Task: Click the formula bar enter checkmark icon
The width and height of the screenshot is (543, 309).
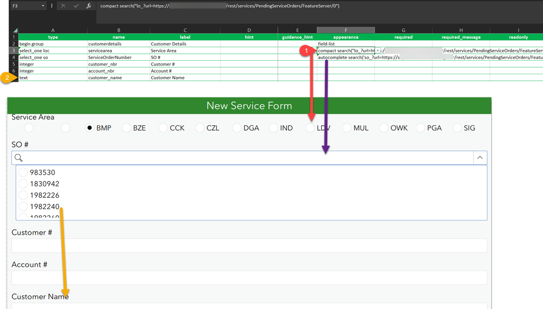Action: tap(76, 5)
